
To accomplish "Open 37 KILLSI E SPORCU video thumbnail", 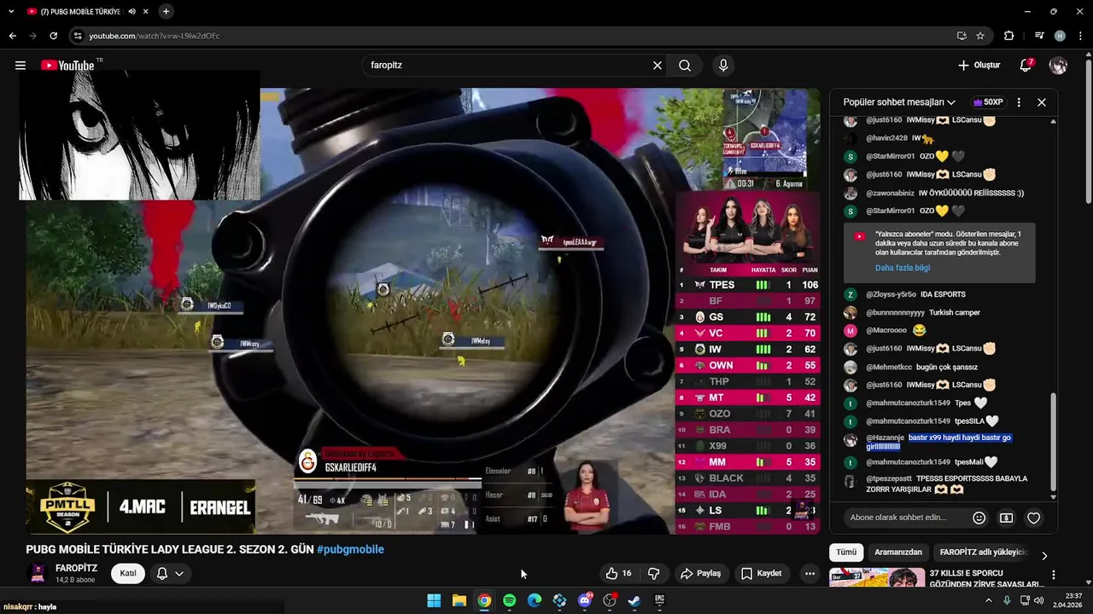I will point(877,578).
